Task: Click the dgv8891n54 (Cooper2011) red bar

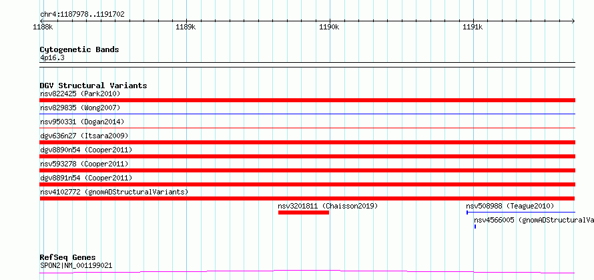Action: click(x=307, y=184)
